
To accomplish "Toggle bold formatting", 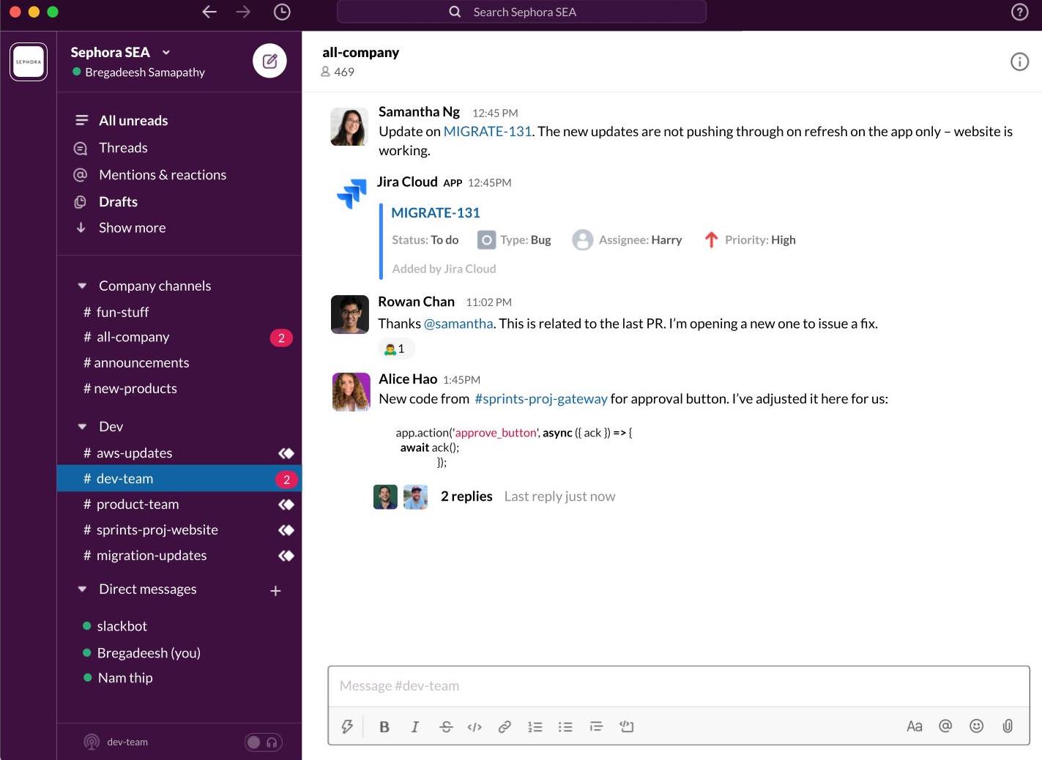I will (x=384, y=726).
